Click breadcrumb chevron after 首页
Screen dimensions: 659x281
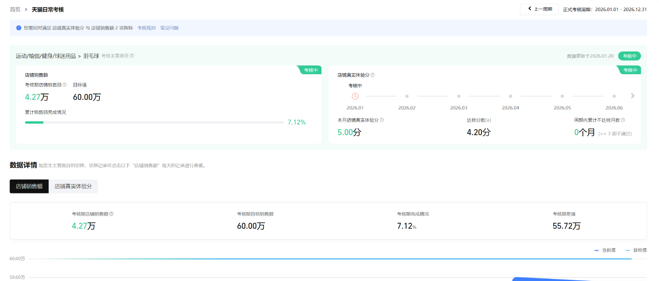(x=26, y=10)
